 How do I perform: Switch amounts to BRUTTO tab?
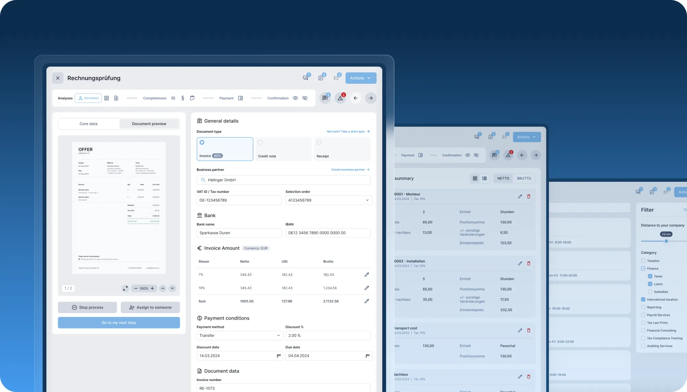[x=524, y=178]
